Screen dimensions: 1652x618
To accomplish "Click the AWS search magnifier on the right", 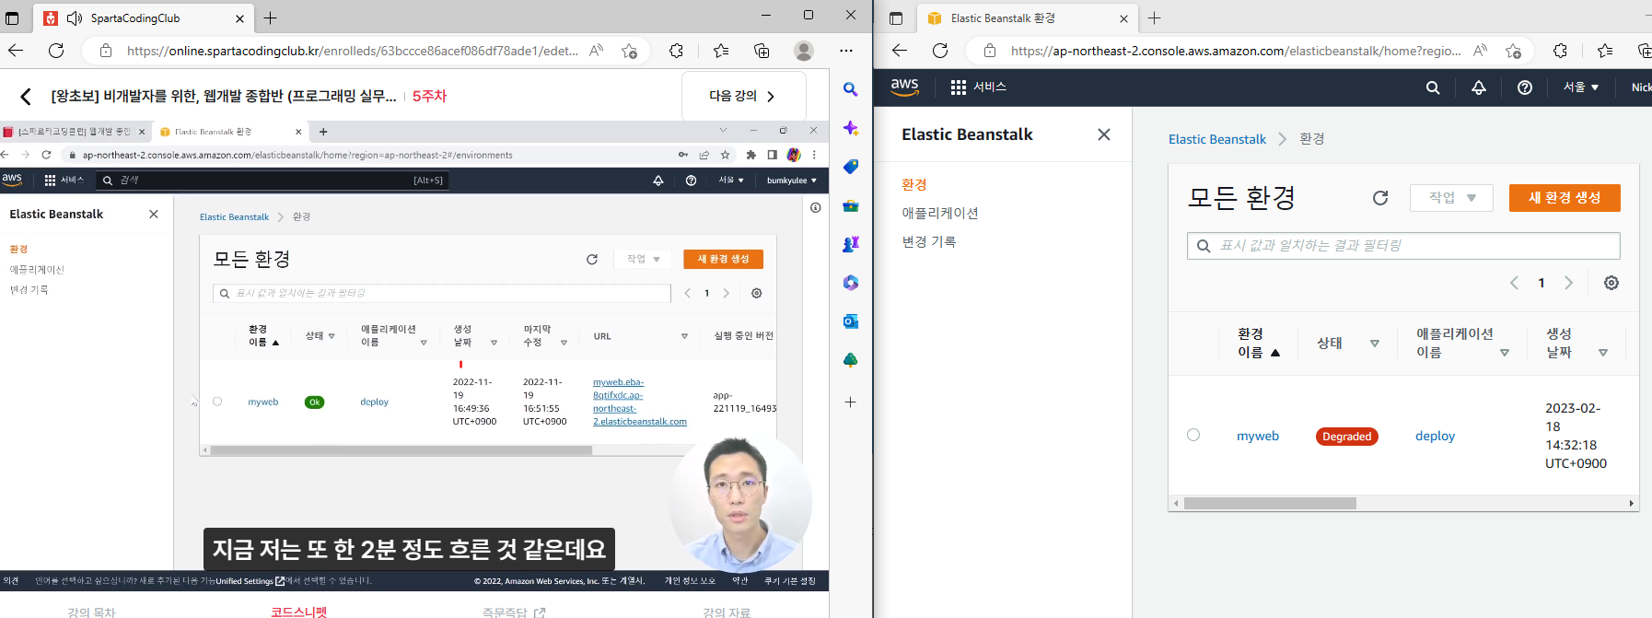I will (1433, 87).
